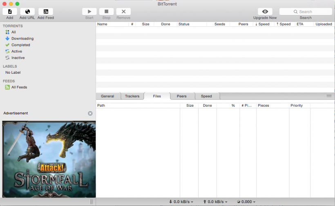The width and height of the screenshot is (335, 206).
Task: Open the Stormfall Age of War ad
Action: (x=49, y=159)
